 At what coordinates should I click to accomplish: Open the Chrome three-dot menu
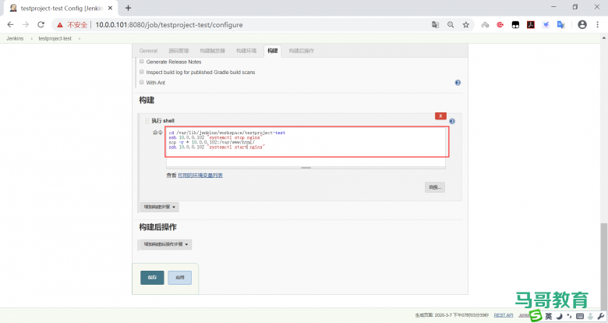point(597,24)
